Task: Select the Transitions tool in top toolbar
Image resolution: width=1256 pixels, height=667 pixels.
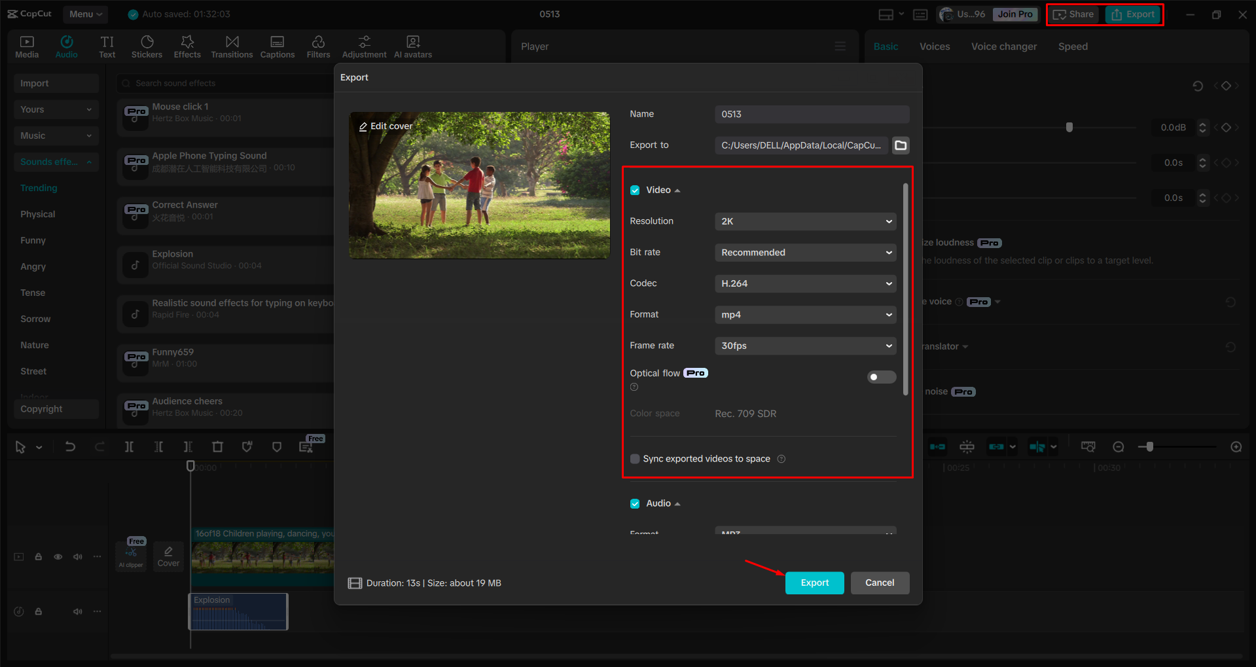Action: click(x=232, y=46)
